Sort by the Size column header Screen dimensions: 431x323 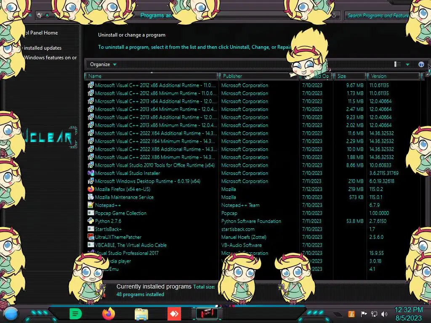tap(350, 76)
